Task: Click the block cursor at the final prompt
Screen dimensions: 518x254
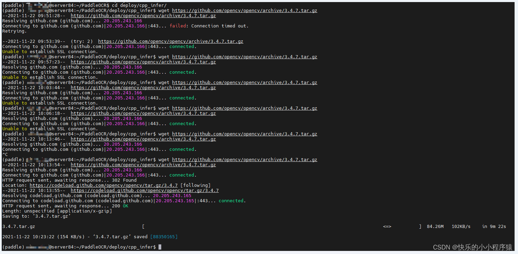Action: click(160, 247)
